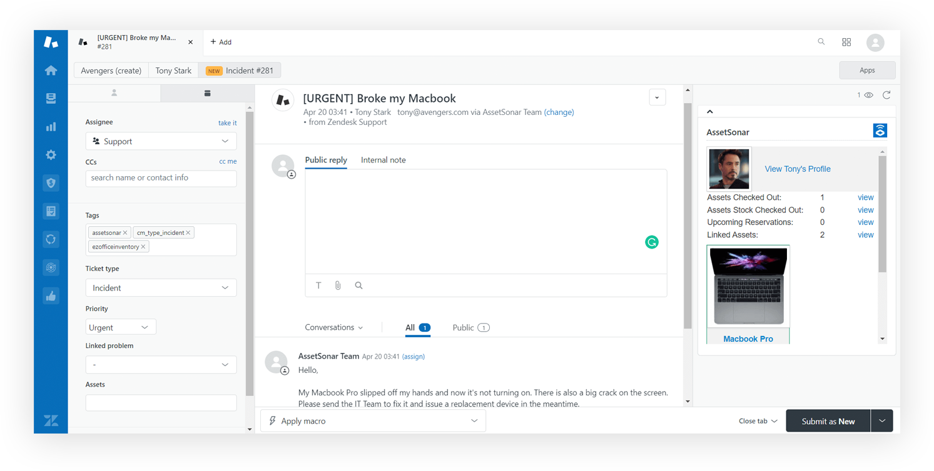Open the search icon in top bar

pos(821,42)
